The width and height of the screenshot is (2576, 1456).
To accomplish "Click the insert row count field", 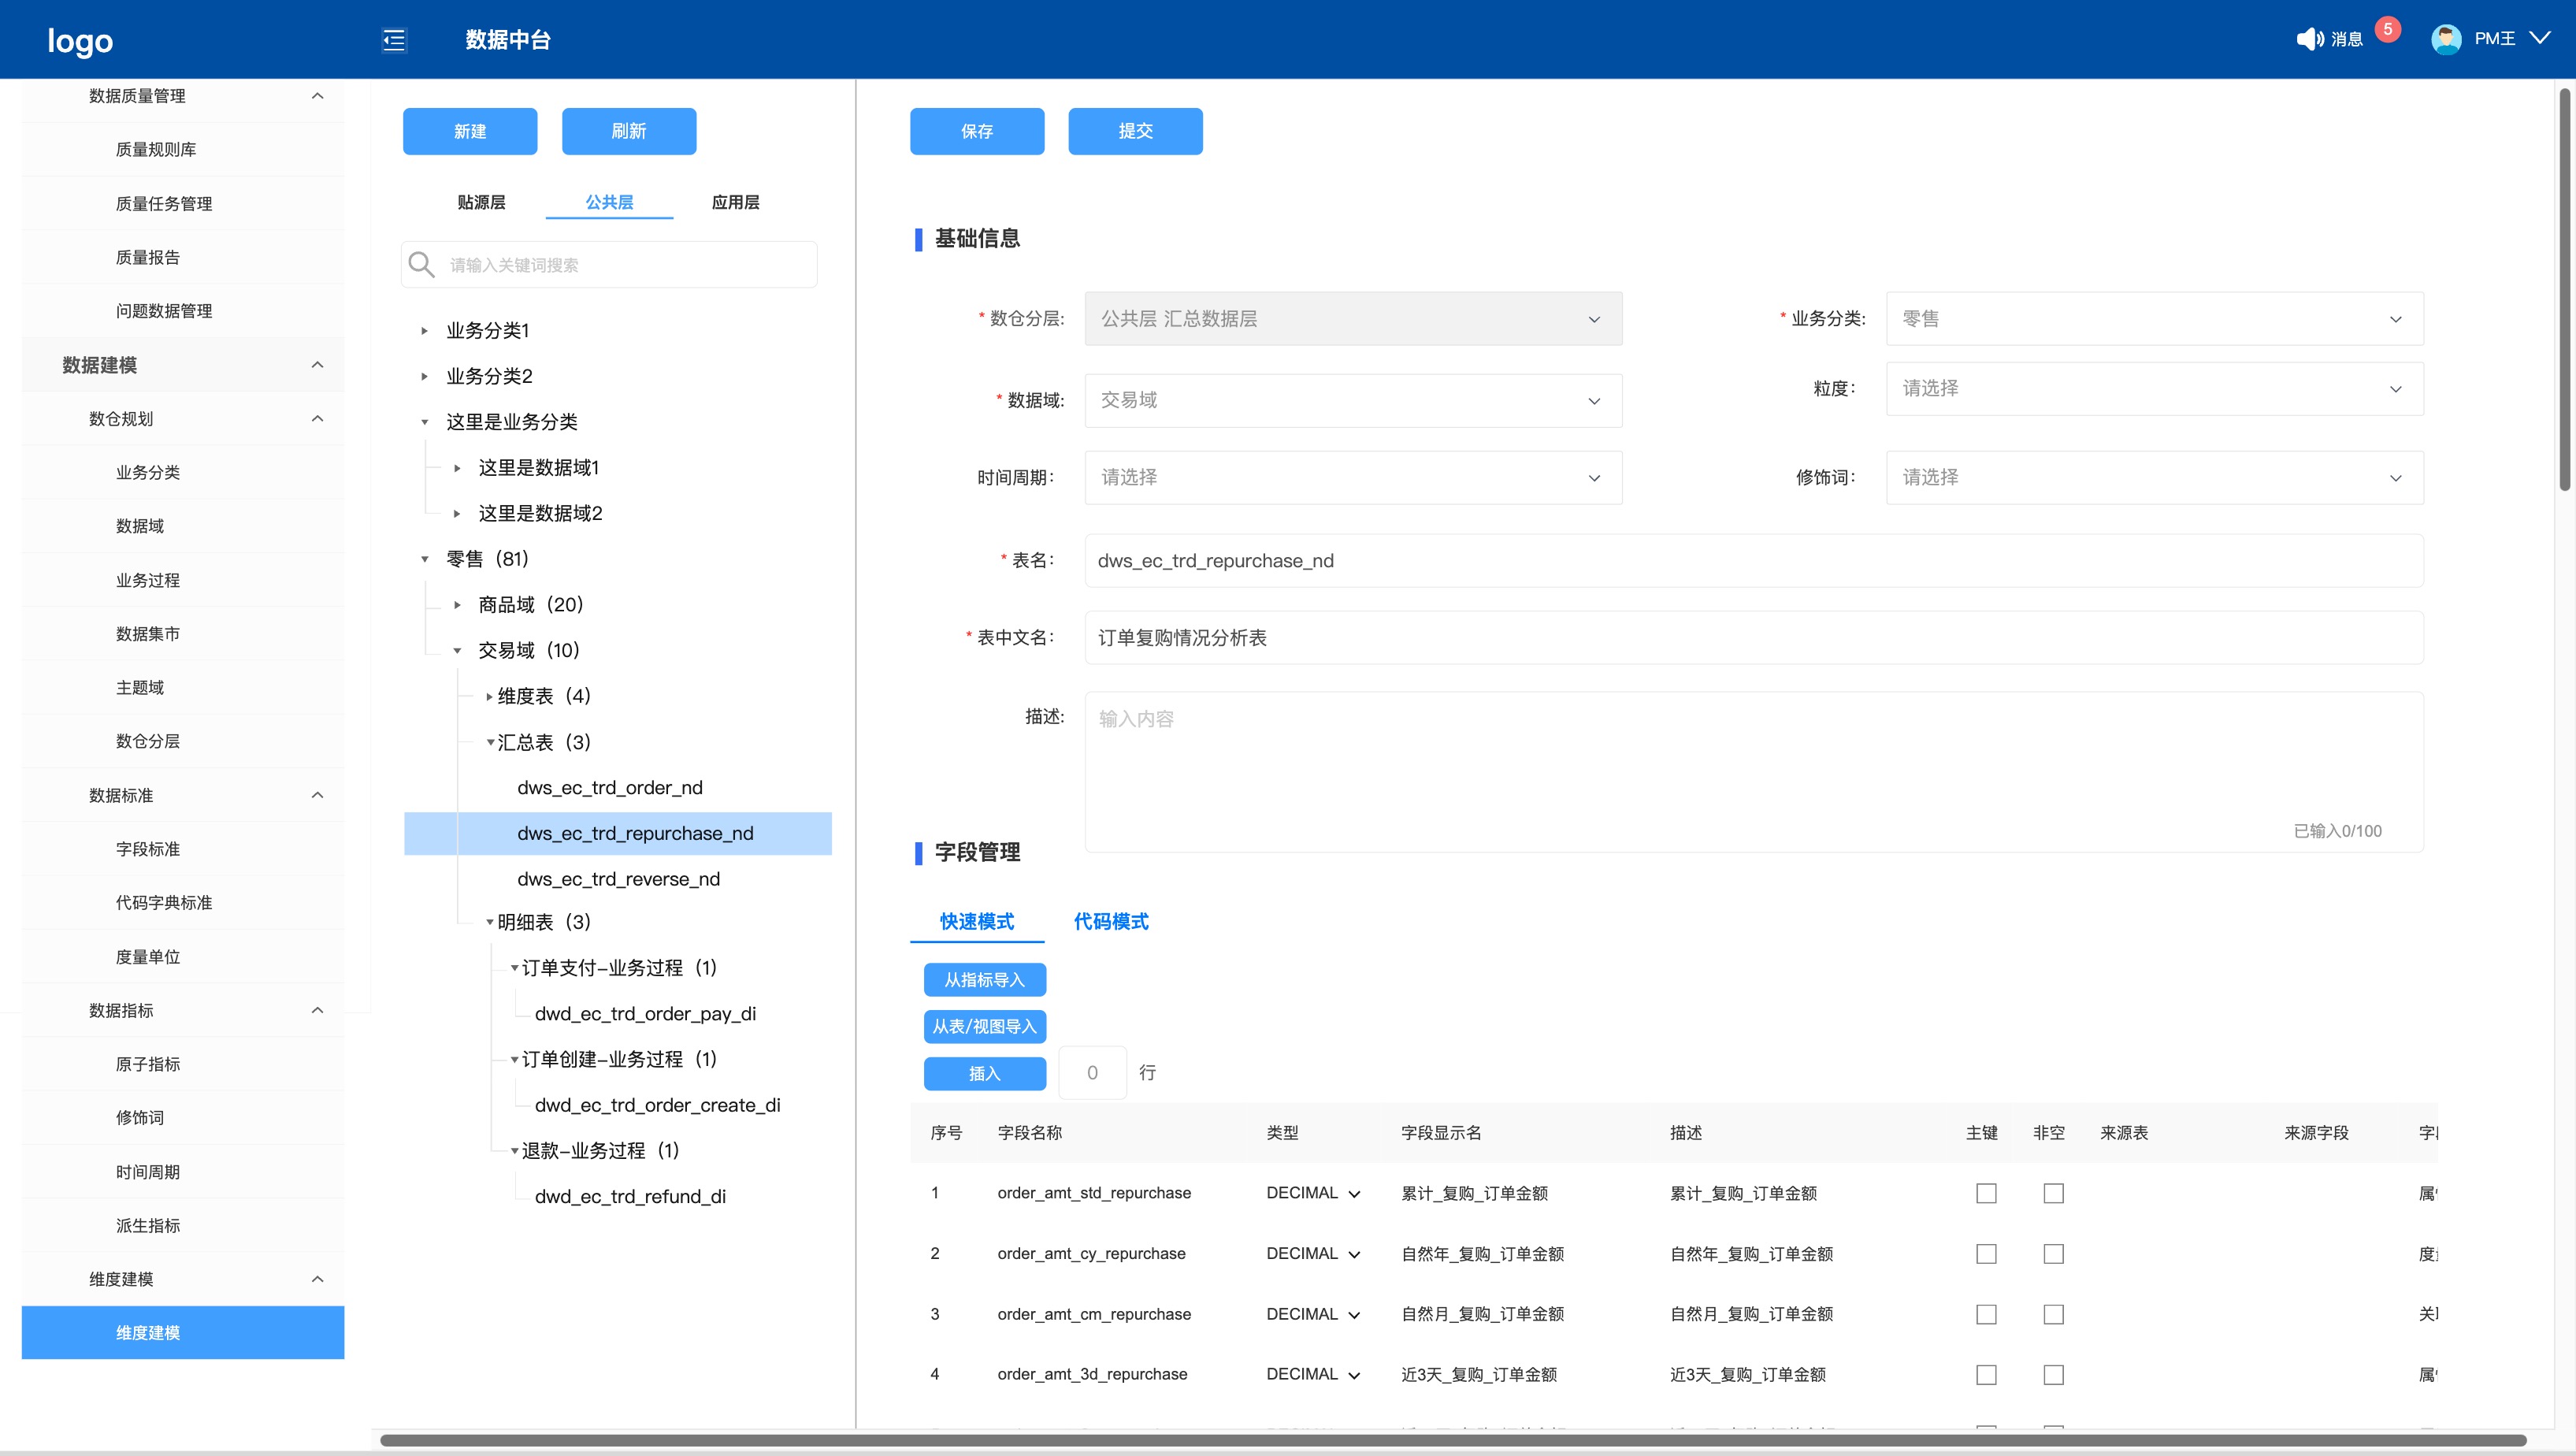I will (x=1092, y=1073).
